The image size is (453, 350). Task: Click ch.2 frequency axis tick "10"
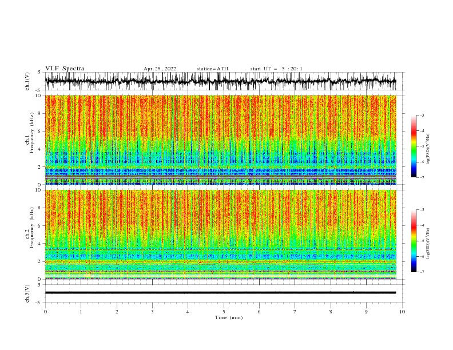pyautogui.click(x=38, y=190)
